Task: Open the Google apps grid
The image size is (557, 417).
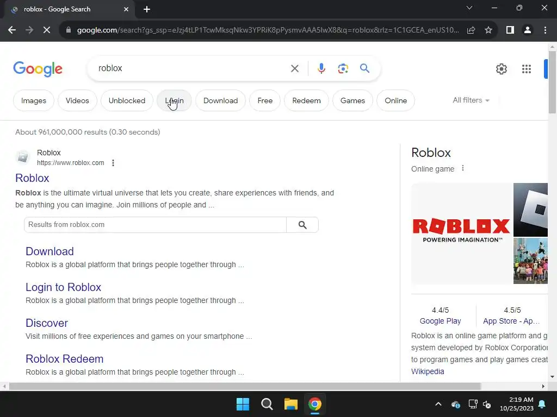Action: [527, 69]
